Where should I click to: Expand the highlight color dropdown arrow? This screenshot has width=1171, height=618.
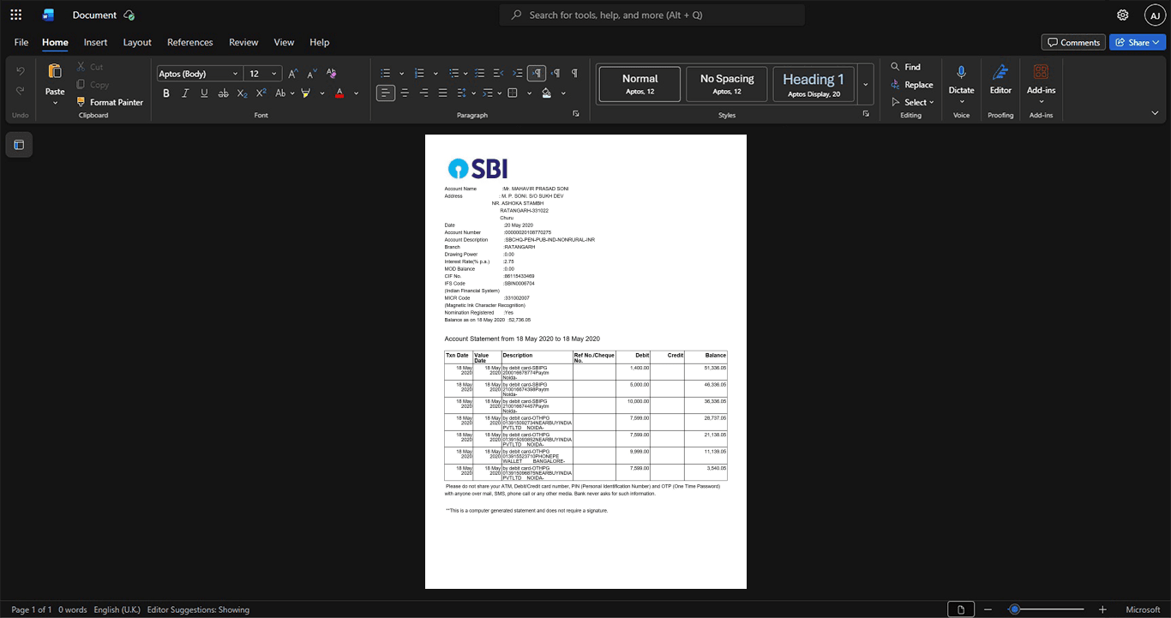(322, 93)
